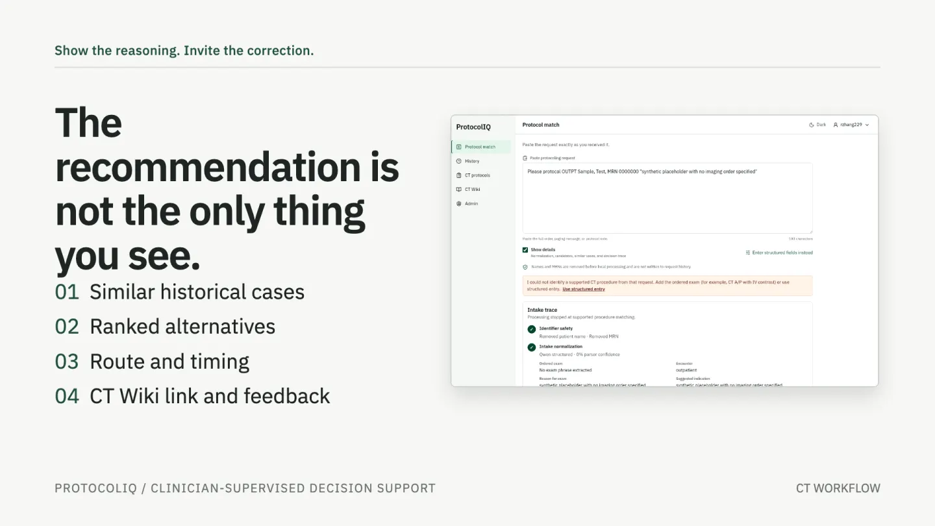Click 'Paste the request exactly as you received it'

pos(566,145)
